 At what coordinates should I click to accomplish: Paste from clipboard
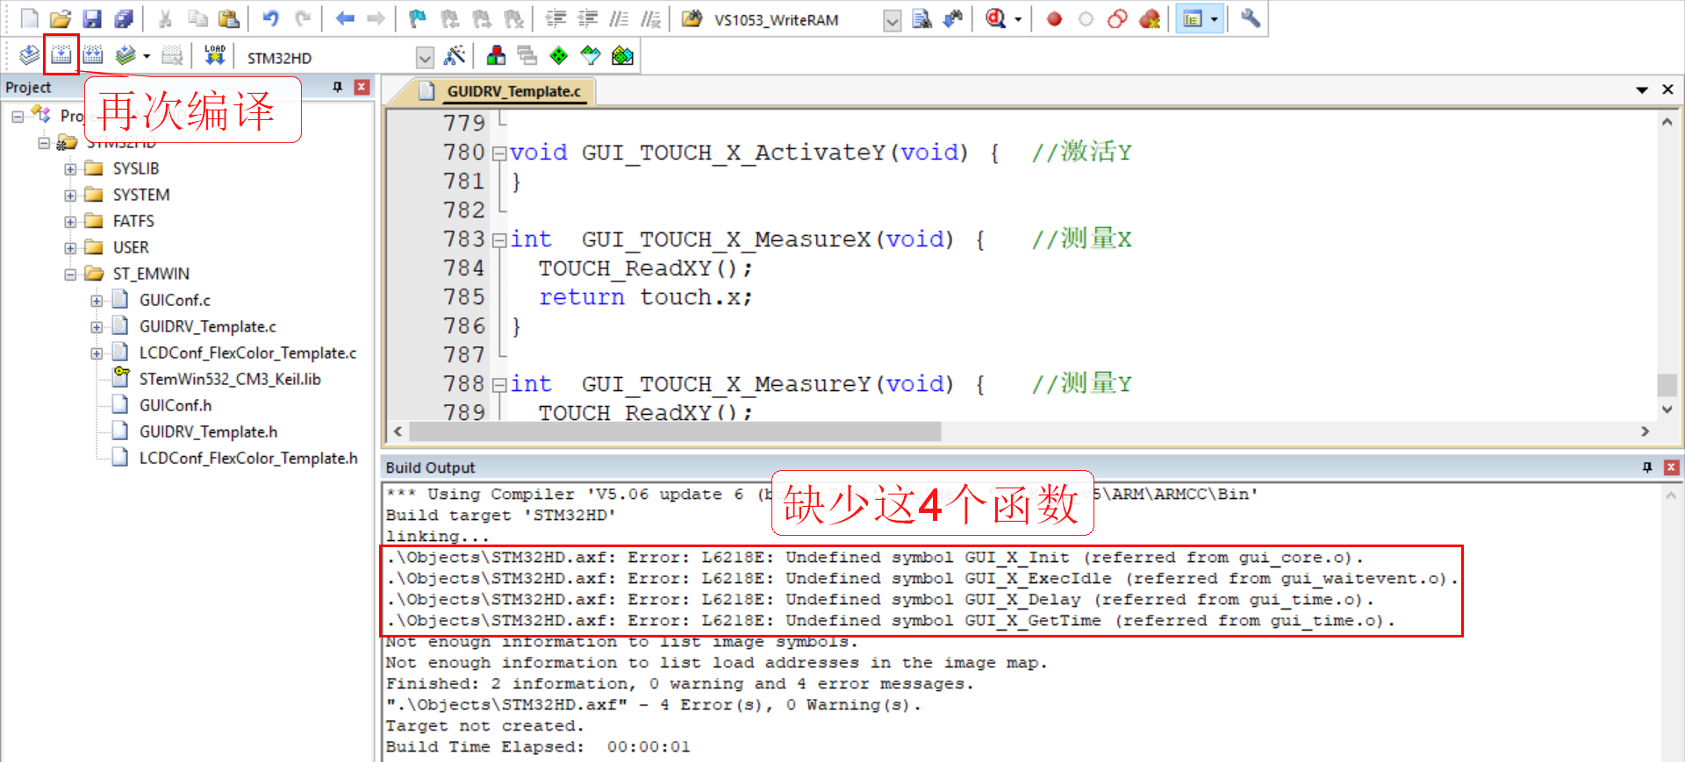(229, 18)
